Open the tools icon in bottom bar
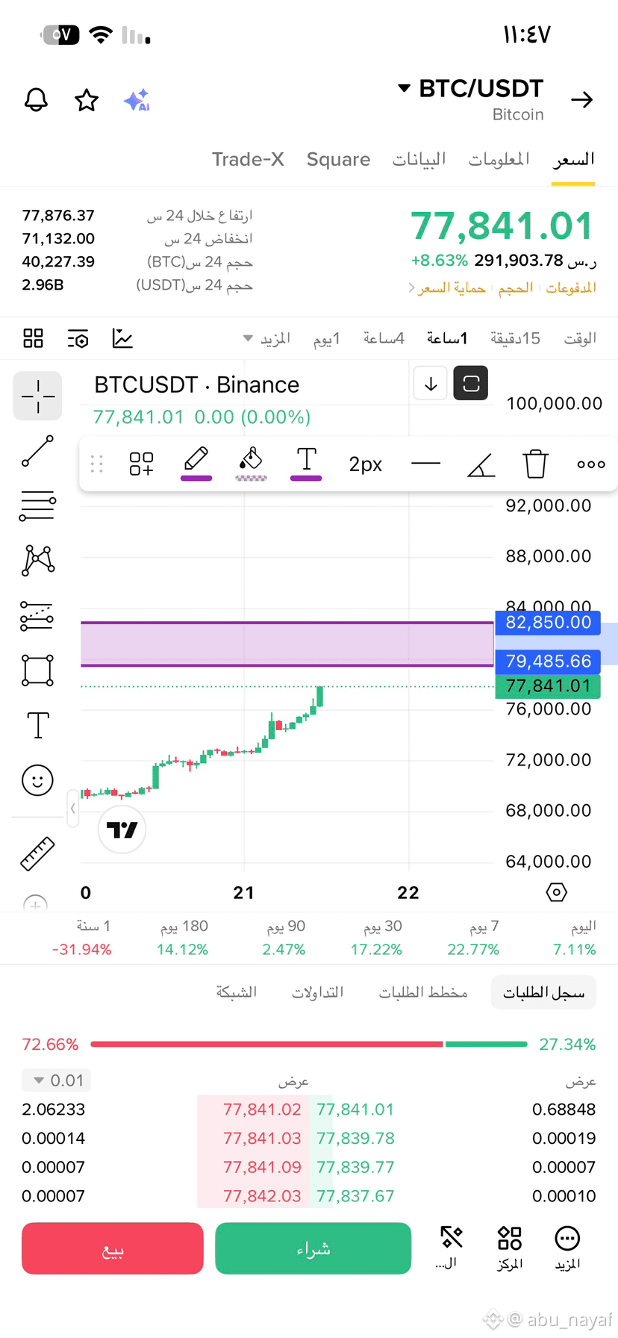The height and width of the screenshot is (1338, 618). click(451, 1246)
